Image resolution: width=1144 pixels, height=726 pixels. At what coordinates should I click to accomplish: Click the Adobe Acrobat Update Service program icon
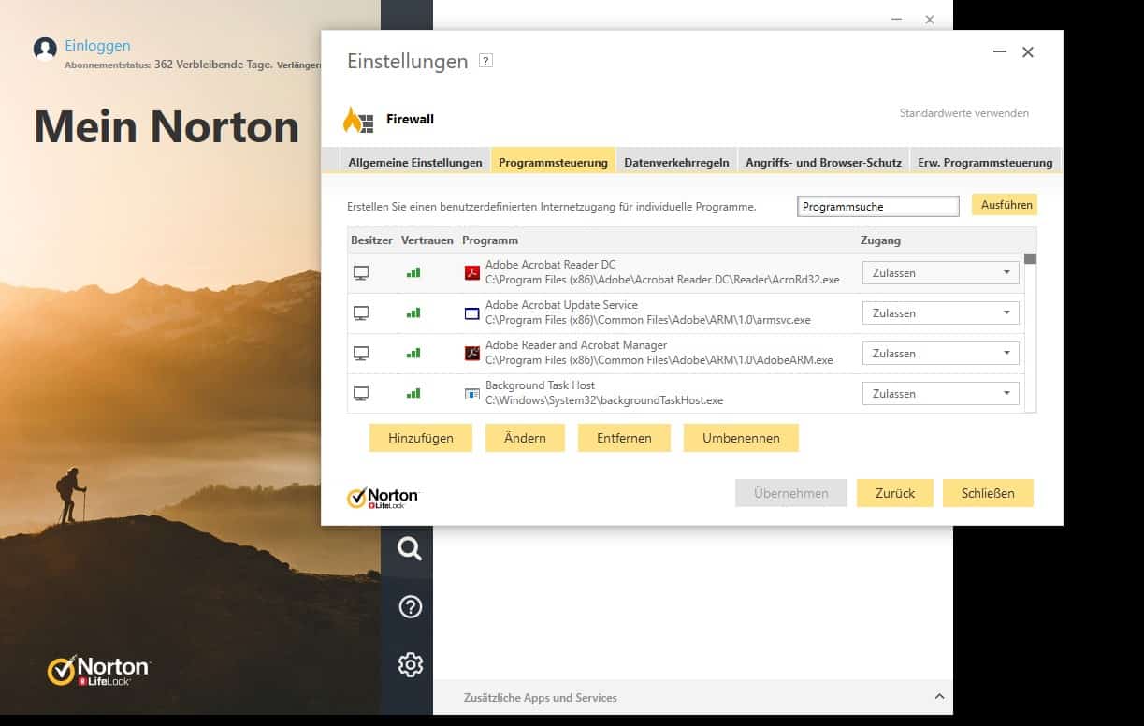[472, 313]
